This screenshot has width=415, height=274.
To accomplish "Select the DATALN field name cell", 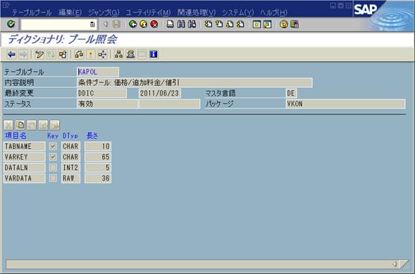I will click(x=25, y=167).
